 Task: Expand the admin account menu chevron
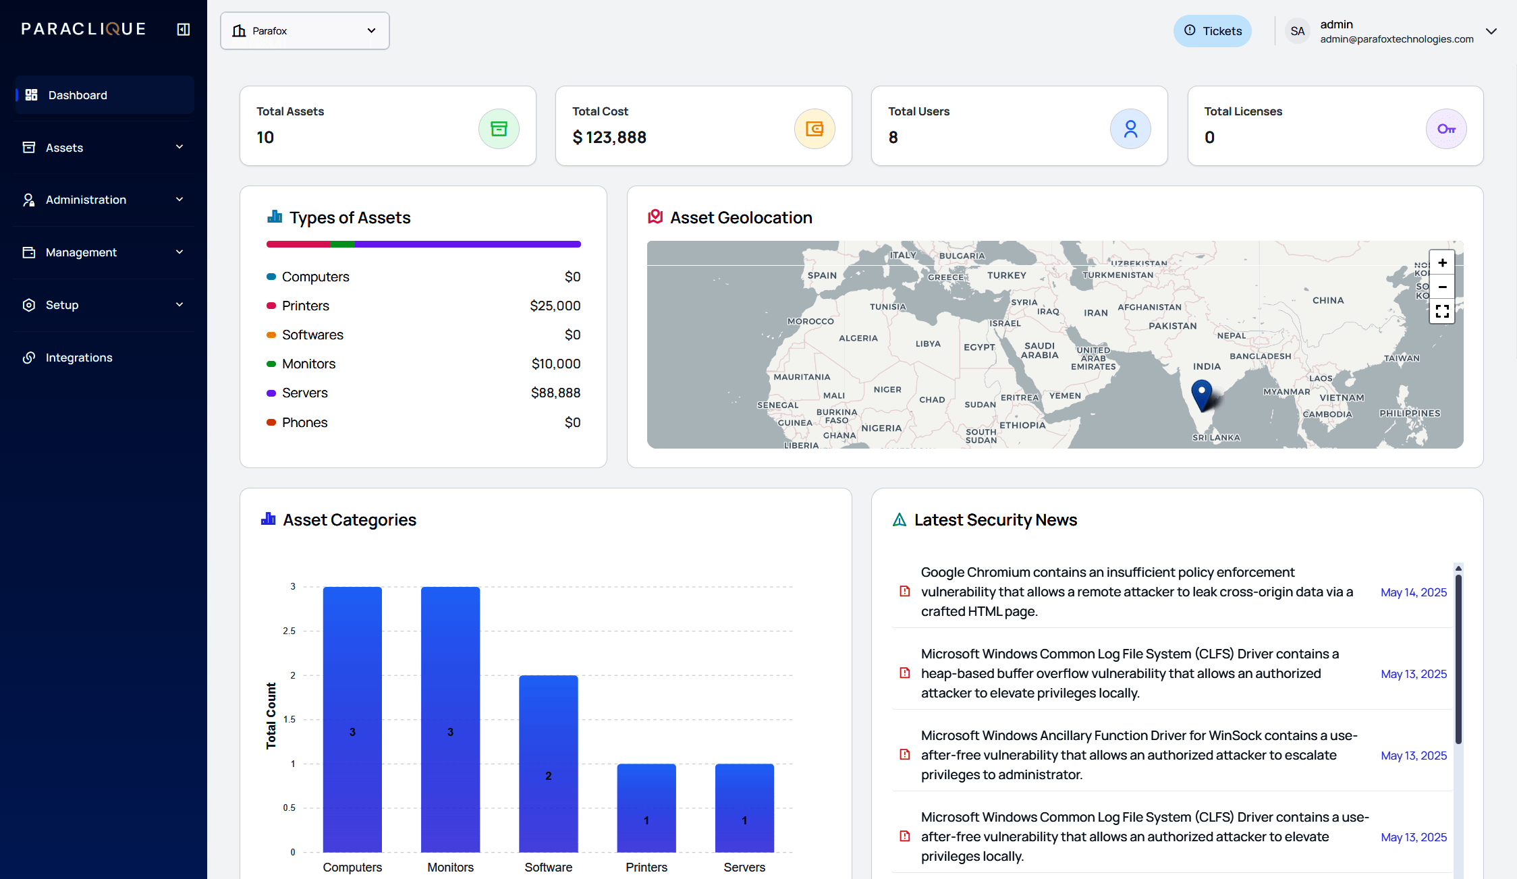coord(1491,31)
